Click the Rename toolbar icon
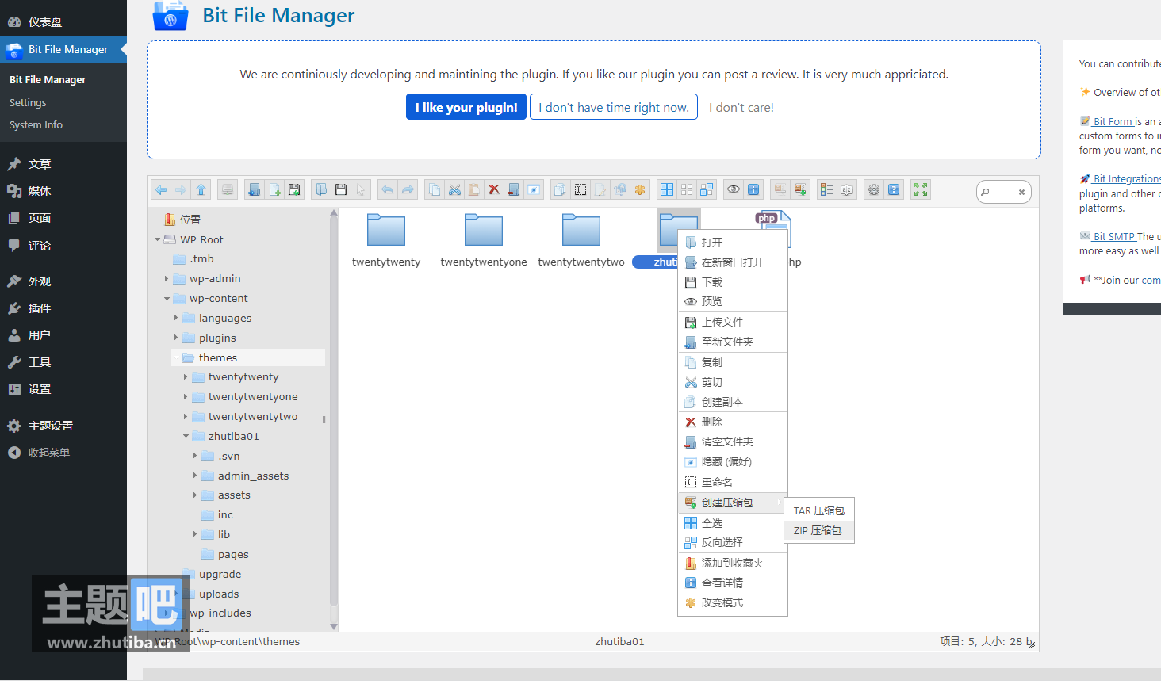Viewport: 1161px width, 684px height. point(580,189)
